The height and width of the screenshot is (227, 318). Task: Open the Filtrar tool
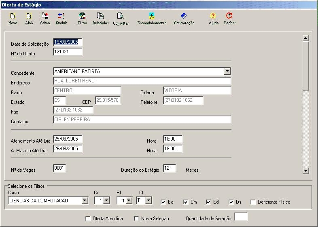82,16
